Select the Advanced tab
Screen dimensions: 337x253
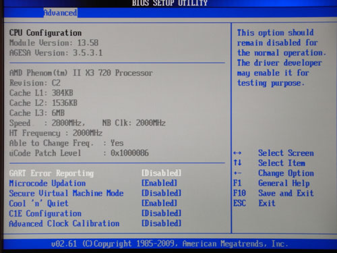coord(60,13)
